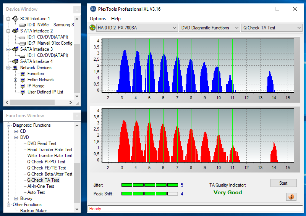Collapse the Diagnostic Functions node
This screenshot has width=306, height=216.
(x=8, y=125)
